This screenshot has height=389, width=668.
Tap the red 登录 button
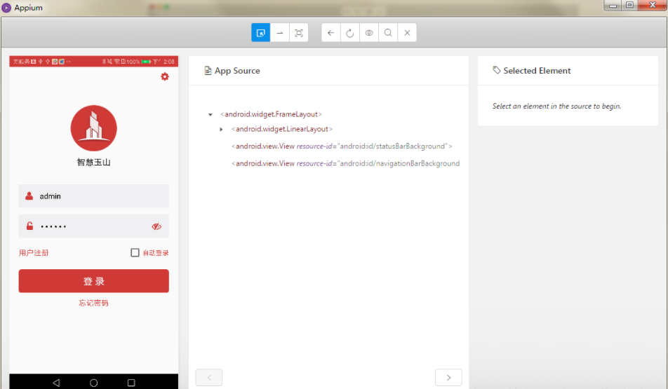(94, 281)
